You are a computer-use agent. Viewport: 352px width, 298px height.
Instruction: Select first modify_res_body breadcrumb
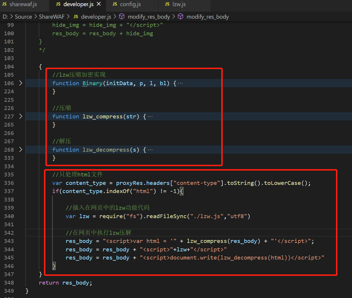point(149,17)
